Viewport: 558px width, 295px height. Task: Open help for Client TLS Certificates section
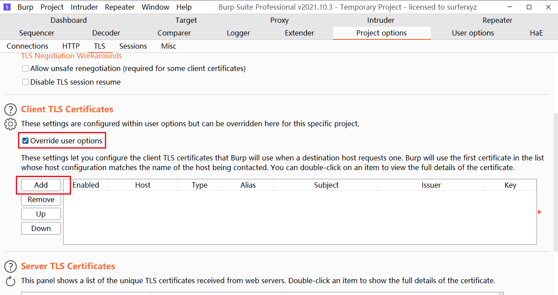(11, 110)
